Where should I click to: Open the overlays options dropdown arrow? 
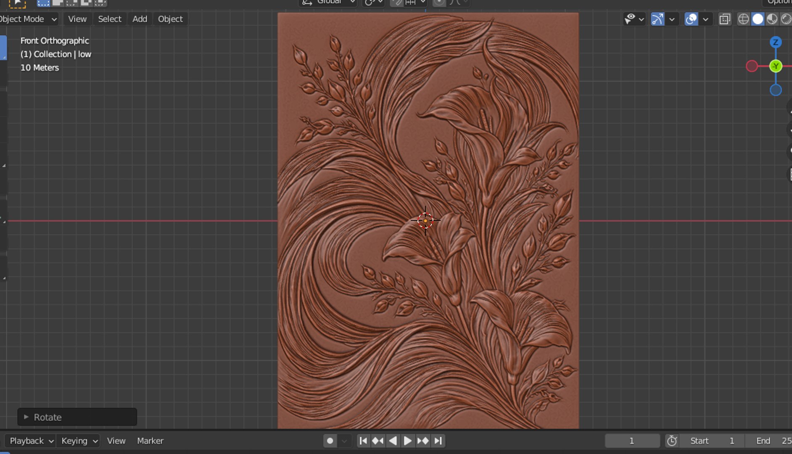tap(705, 19)
